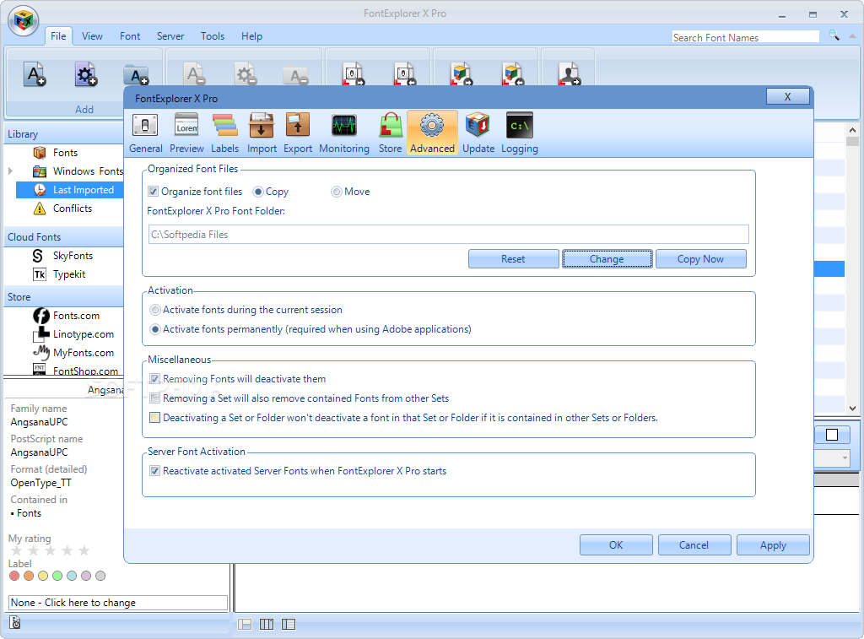The height and width of the screenshot is (639, 864).
Task: Open the Preview preferences tab
Action: (186, 133)
